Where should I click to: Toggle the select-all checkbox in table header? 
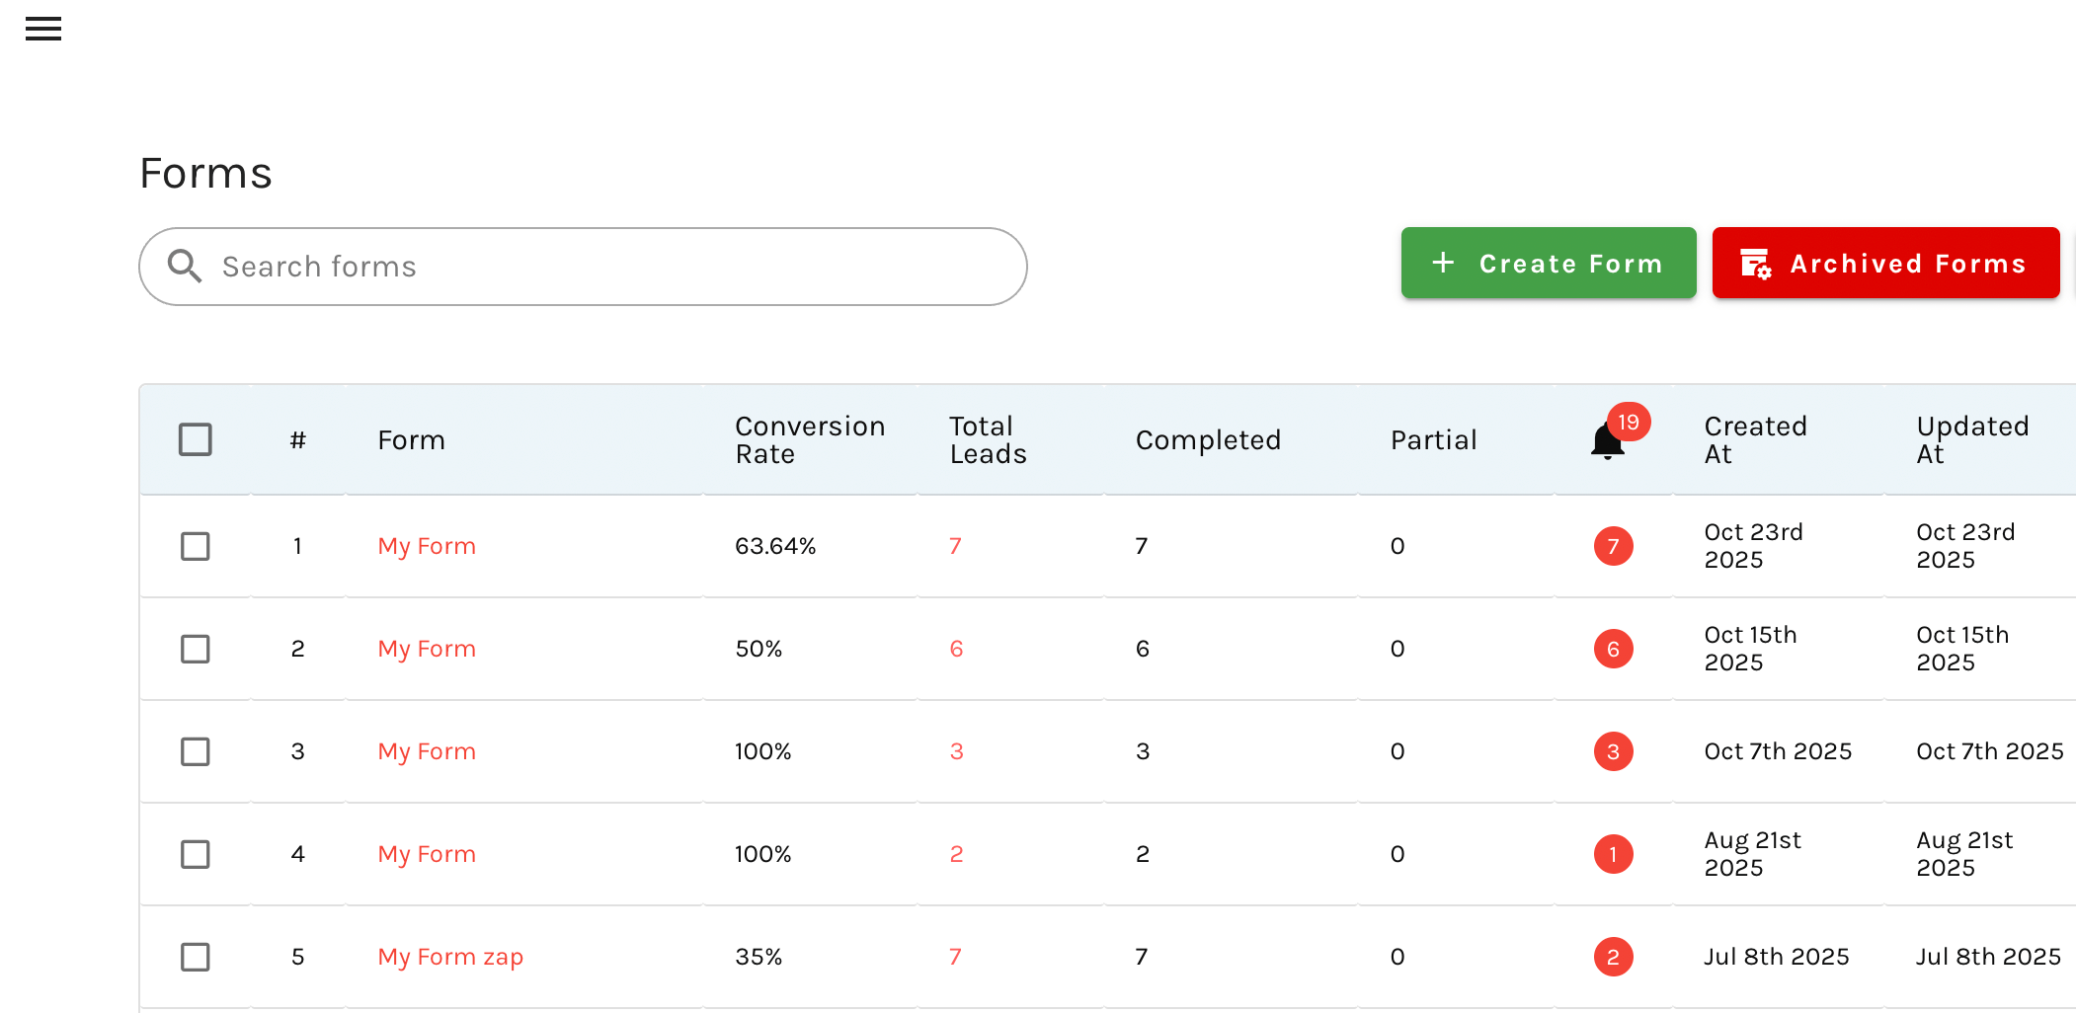pyautogui.click(x=196, y=439)
